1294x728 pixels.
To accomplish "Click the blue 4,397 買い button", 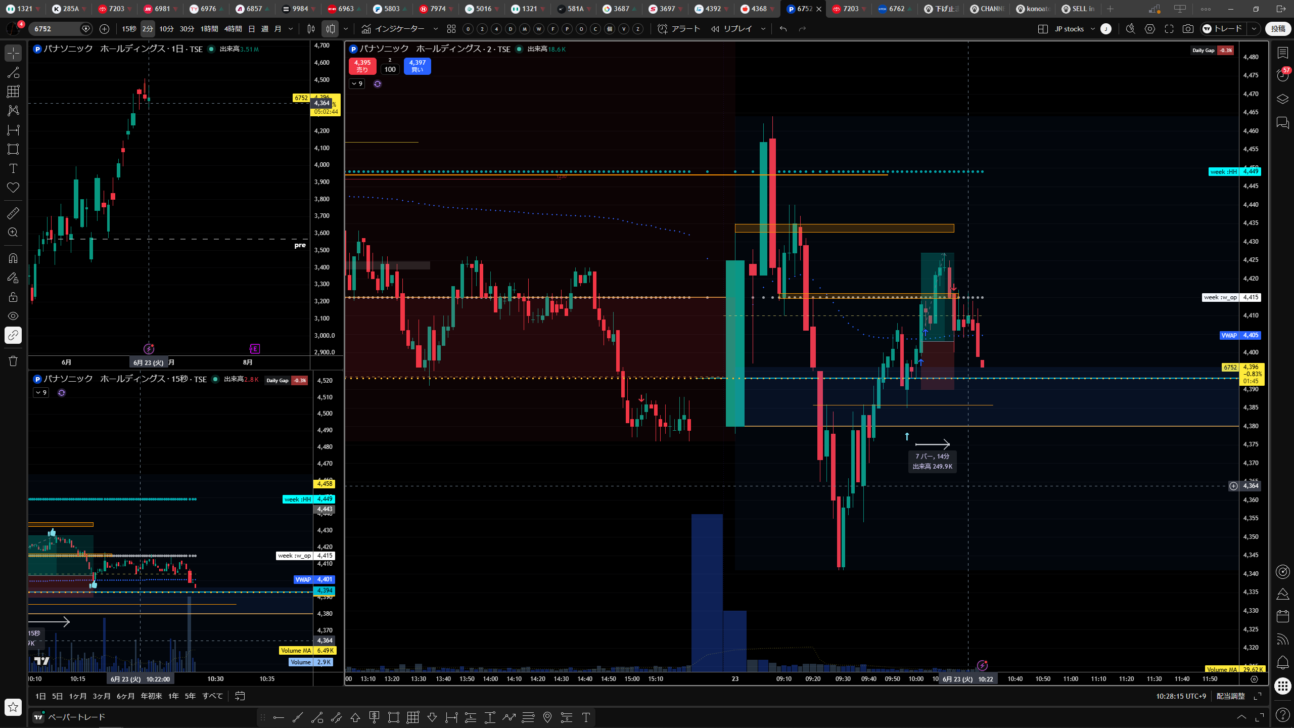I will pyautogui.click(x=417, y=66).
